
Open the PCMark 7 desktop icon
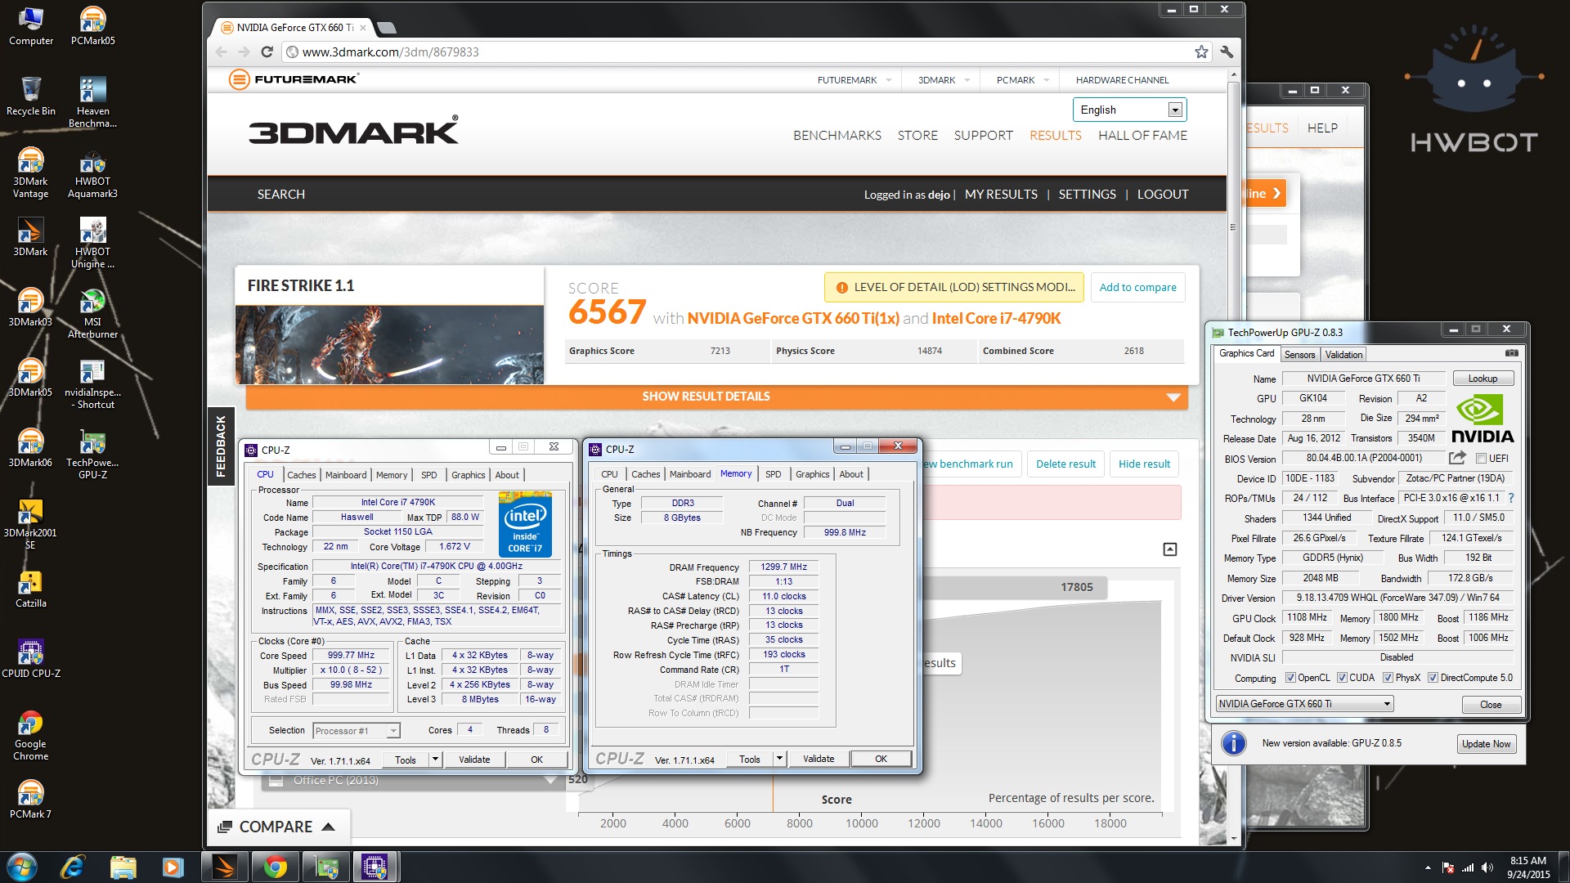coord(31,800)
